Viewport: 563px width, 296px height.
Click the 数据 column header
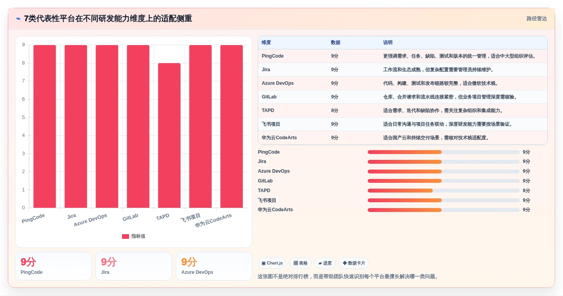336,42
